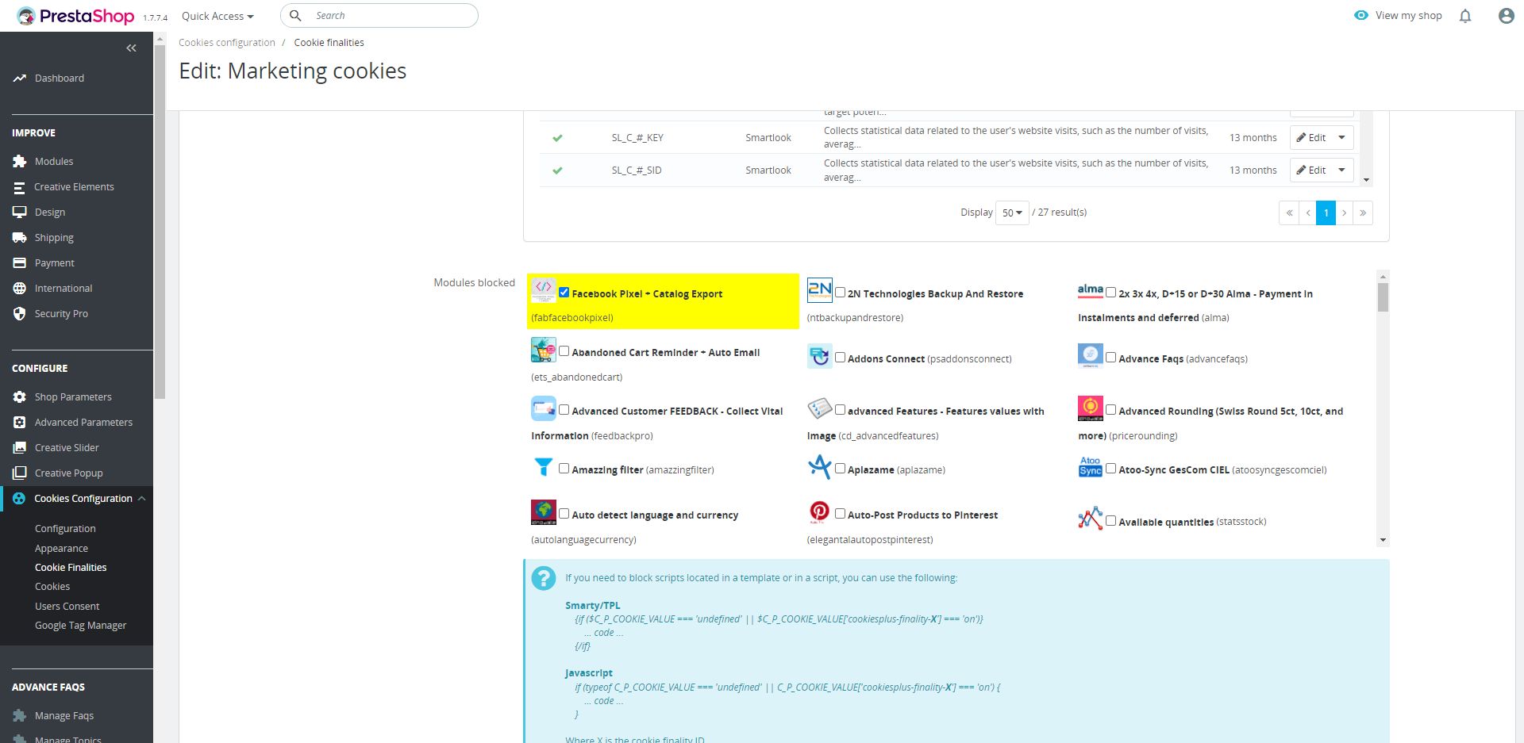Open the Display 50 results dropdown

click(1012, 213)
